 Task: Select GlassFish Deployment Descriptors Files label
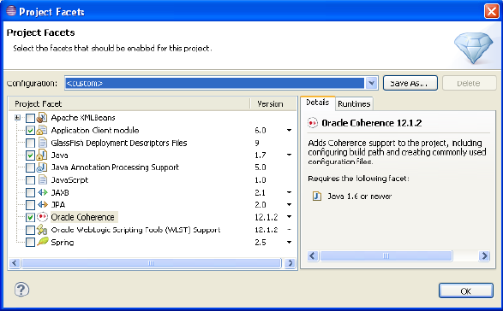click(119, 143)
